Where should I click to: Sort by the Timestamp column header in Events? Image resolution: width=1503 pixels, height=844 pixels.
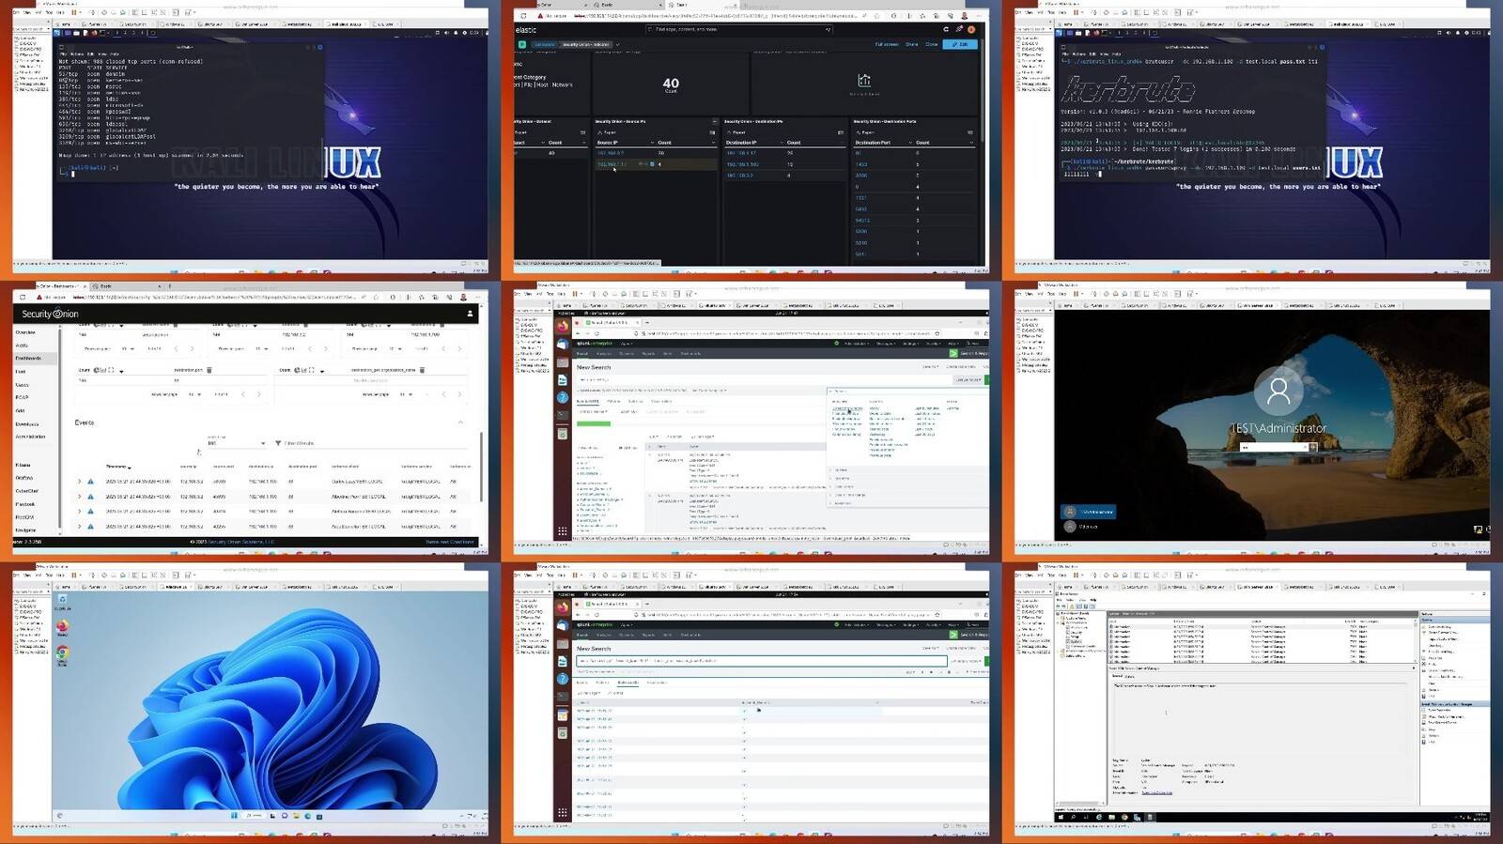pos(118,467)
